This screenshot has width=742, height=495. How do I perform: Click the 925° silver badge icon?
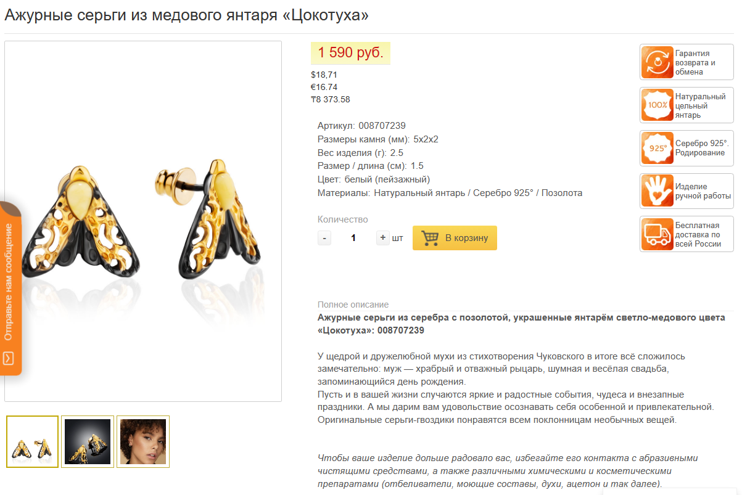pyautogui.click(x=657, y=148)
